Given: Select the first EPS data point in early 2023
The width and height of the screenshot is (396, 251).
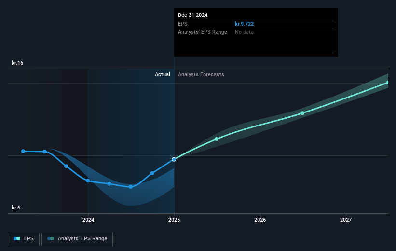Looking at the screenshot, I should point(23,151).
